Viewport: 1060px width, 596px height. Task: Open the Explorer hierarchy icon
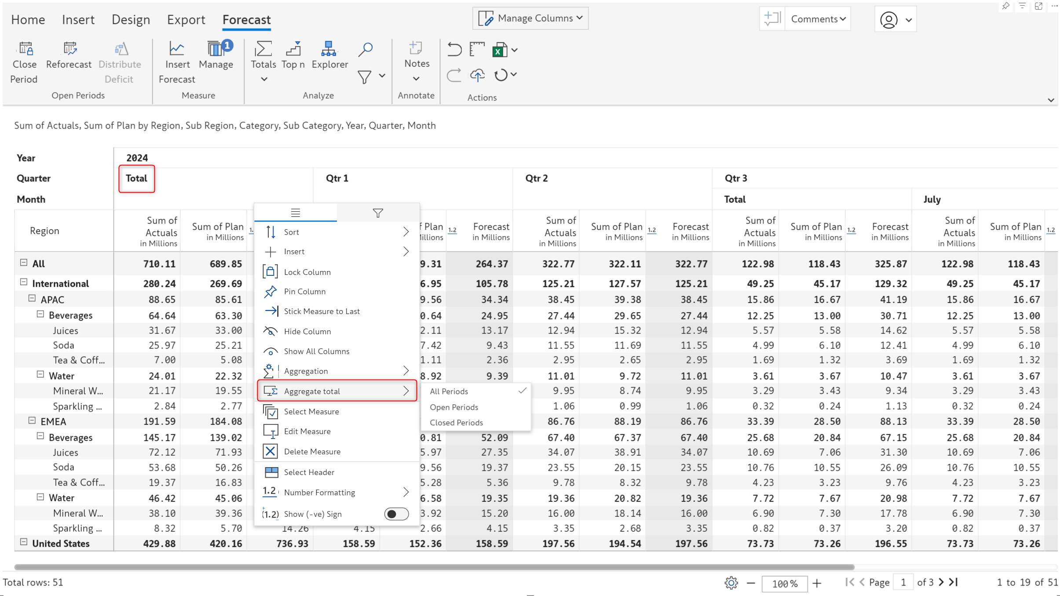click(329, 49)
